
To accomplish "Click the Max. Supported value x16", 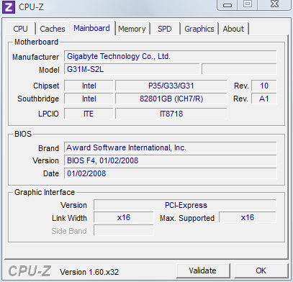I will (x=248, y=217).
